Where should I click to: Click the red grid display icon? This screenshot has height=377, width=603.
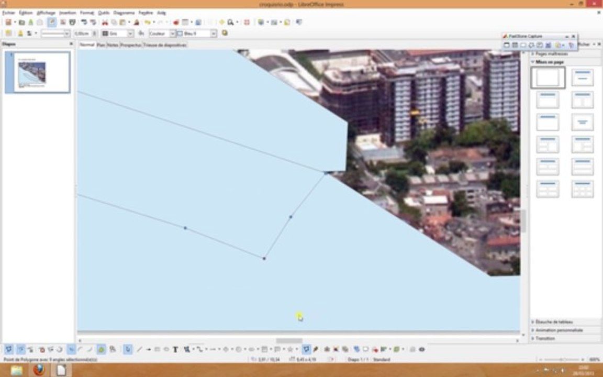247,23
